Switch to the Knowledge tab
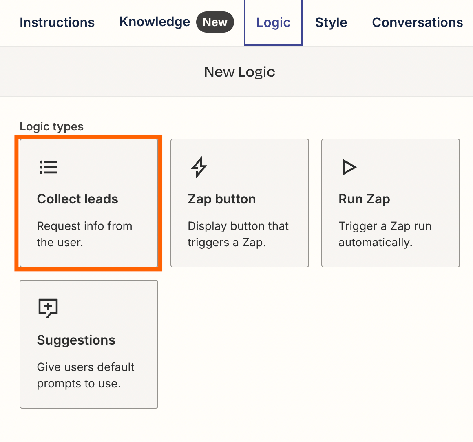This screenshot has height=442, width=473. [x=155, y=22]
